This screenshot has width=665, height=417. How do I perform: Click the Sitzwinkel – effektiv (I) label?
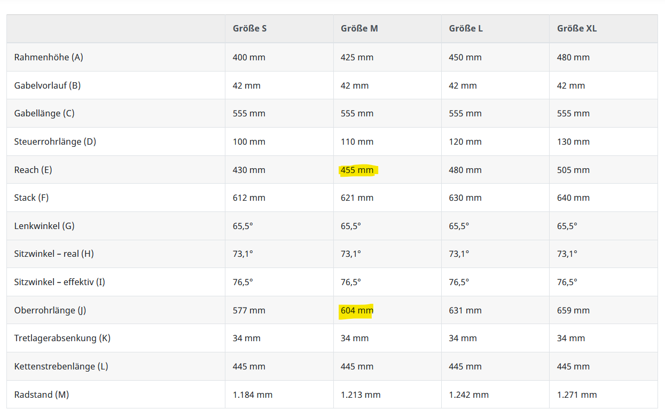[59, 282]
